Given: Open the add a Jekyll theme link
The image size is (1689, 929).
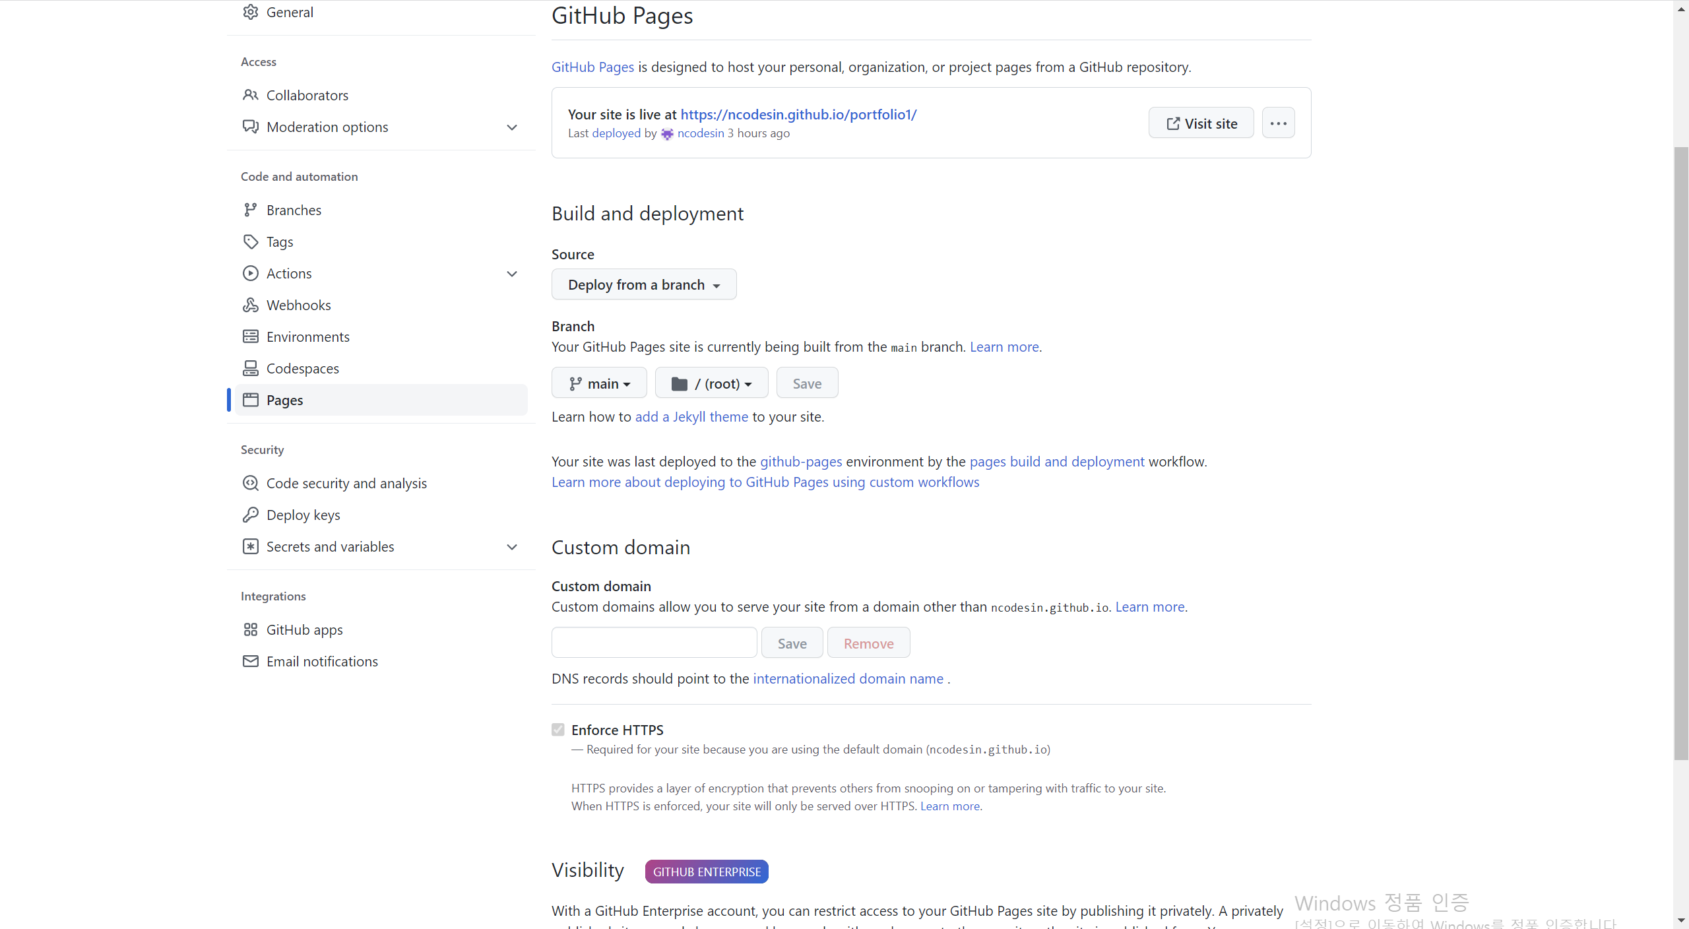Looking at the screenshot, I should pyautogui.click(x=691, y=417).
